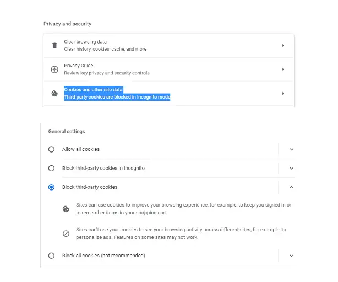Select the Allow all cookies radio button
Viewport: 338px width, 282px height.
coord(52,149)
